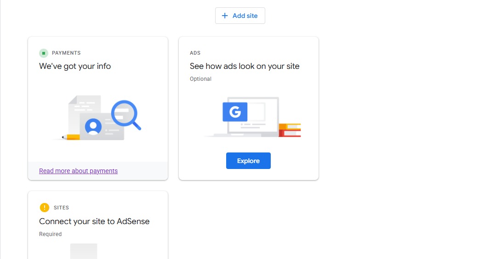Open the Read more about payments link

point(78,171)
